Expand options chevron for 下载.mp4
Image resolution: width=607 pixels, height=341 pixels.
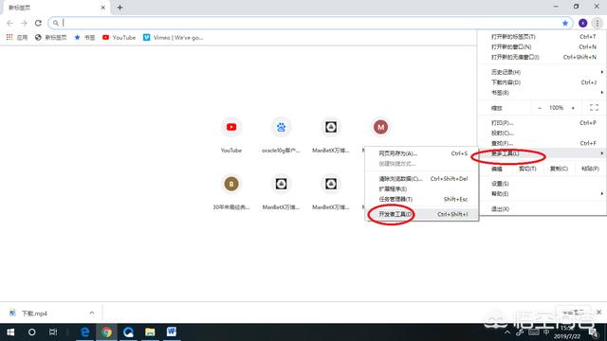(x=92, y=314)
